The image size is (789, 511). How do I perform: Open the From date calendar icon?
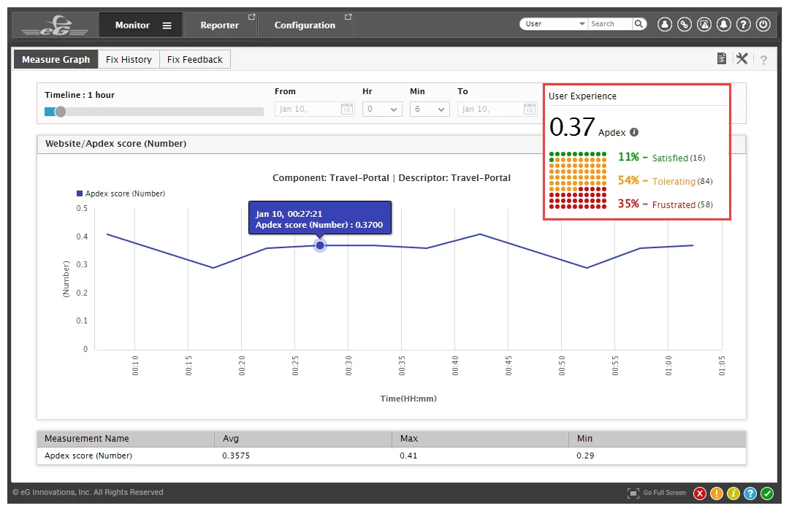(x=347, y=109)
